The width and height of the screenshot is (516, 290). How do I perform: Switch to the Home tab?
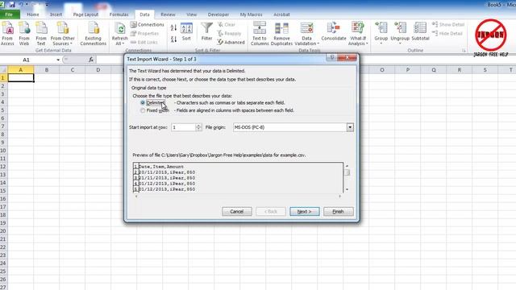(x=32, y=14)
